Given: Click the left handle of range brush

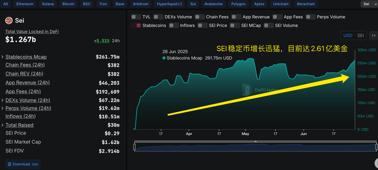Looking at the screenshot, I should pos(135,147).
